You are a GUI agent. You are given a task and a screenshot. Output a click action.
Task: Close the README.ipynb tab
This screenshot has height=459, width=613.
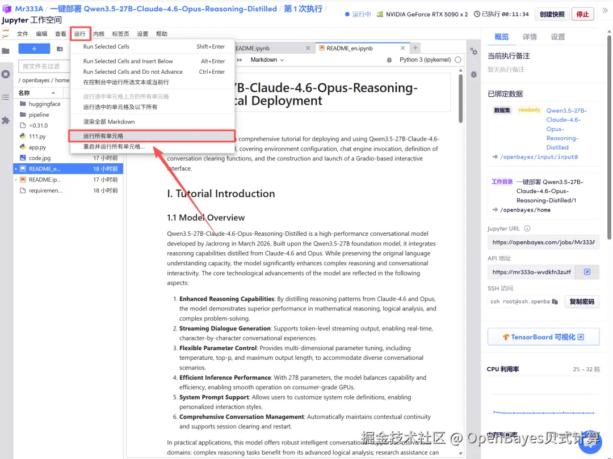click(308, 48)
